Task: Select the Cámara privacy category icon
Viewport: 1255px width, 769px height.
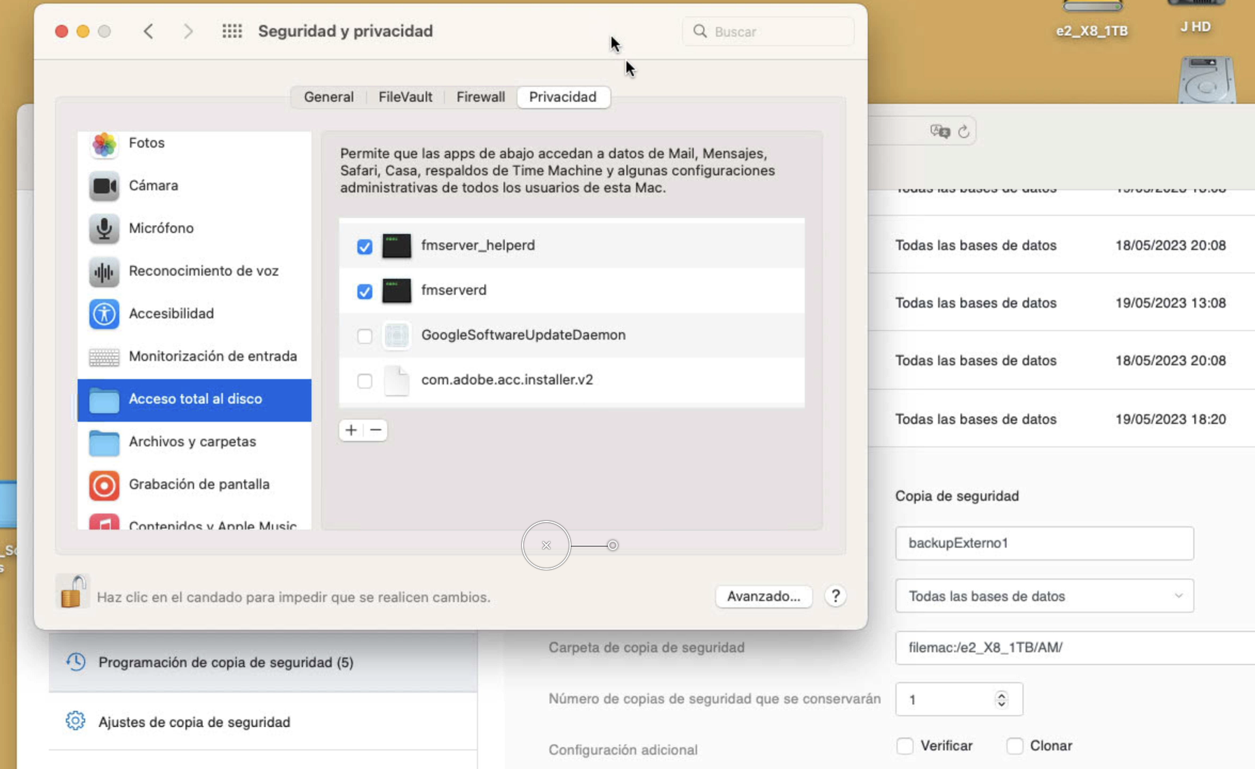Action: (104, 185)
